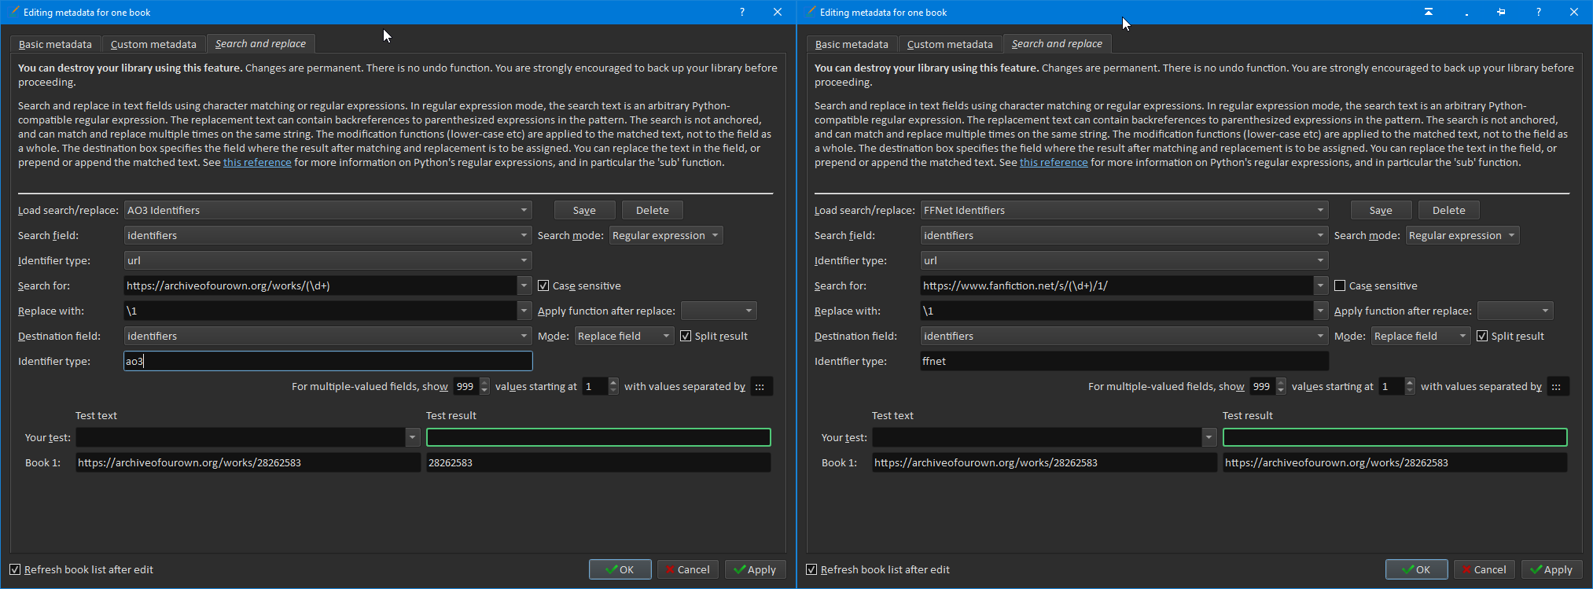The image size is (1593, 589).
Task: Open Apply function after replace dropdown in FFNet dialog
Action: click(x=1514, y=311)
